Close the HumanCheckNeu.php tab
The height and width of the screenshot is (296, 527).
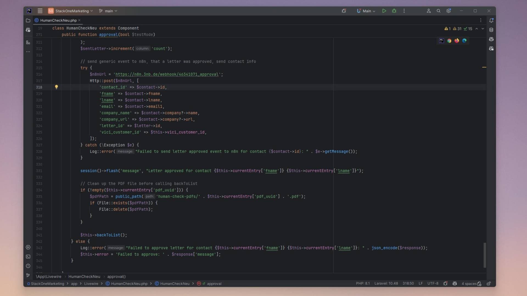click(79, 20)
